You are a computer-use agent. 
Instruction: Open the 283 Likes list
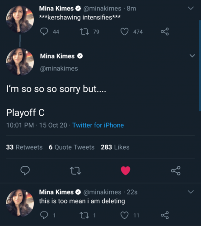click(x=115, y=147)
